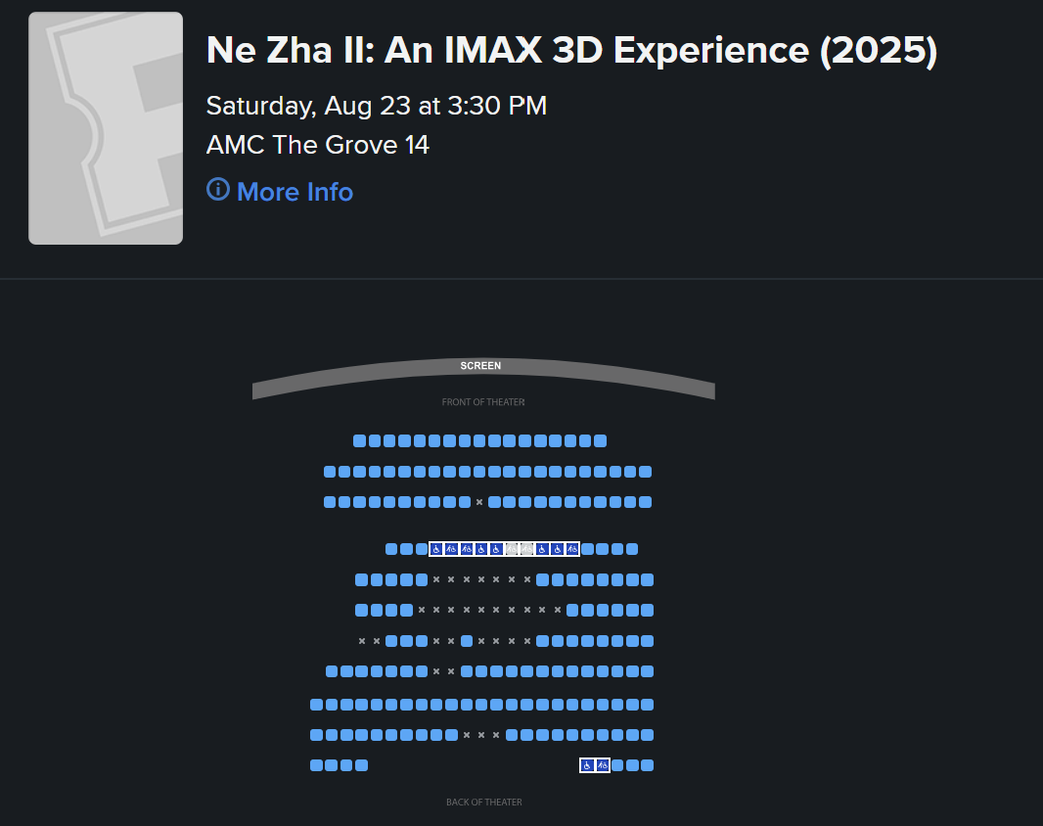
Task: Click the Ne Zha II movie title
Action: [x=572, y=50]
